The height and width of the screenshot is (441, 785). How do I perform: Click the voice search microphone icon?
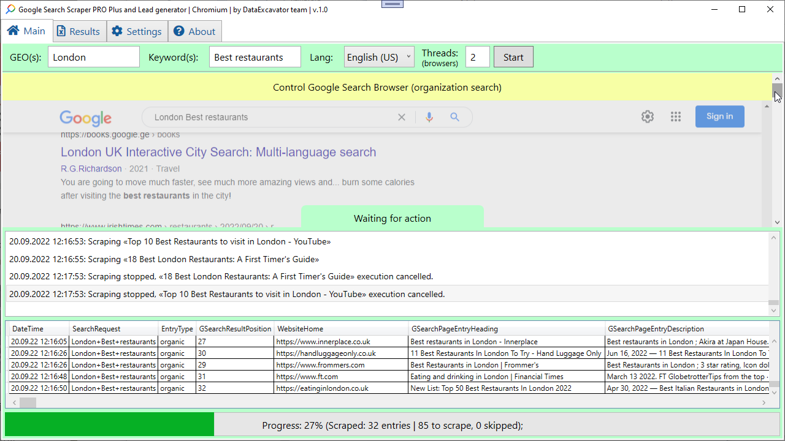point(429,117)
